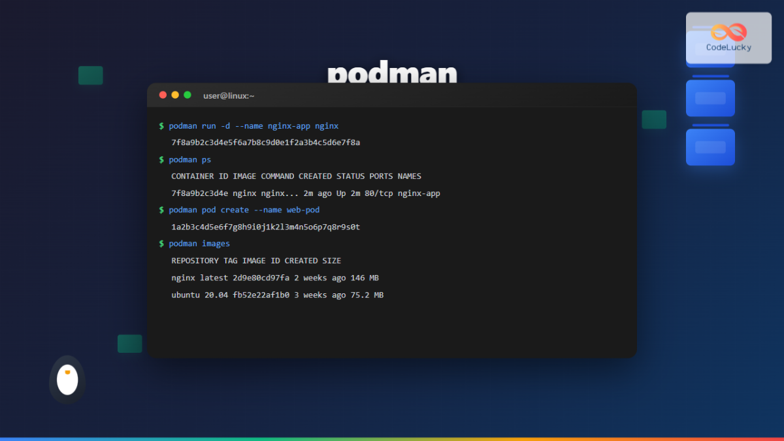The image size is (784, 441).
Task: Click the CodeLucky text link
Action: 730,47
